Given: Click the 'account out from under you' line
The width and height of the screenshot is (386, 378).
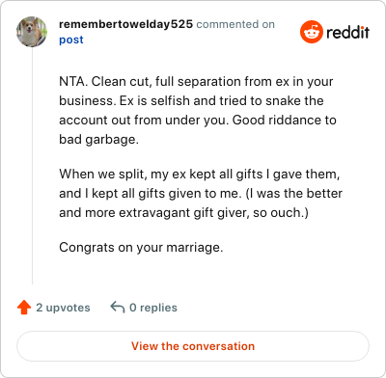Looking at the screenshot, I should pyautogui.click(x=198, y=121).
